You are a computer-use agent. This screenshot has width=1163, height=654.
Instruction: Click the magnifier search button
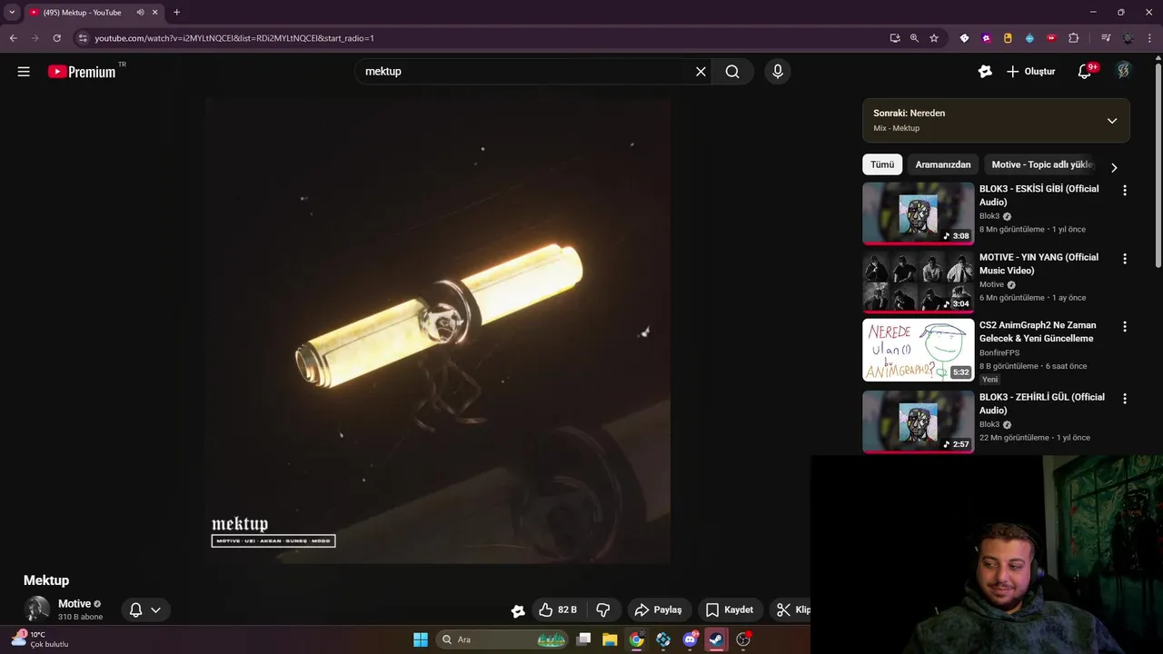(x=732, y=72)
